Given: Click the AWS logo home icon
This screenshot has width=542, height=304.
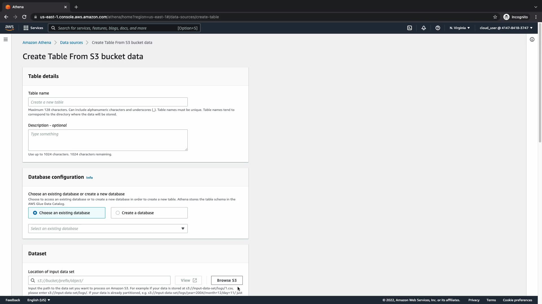Looking at the screenshot, I should tap(9, 28).
